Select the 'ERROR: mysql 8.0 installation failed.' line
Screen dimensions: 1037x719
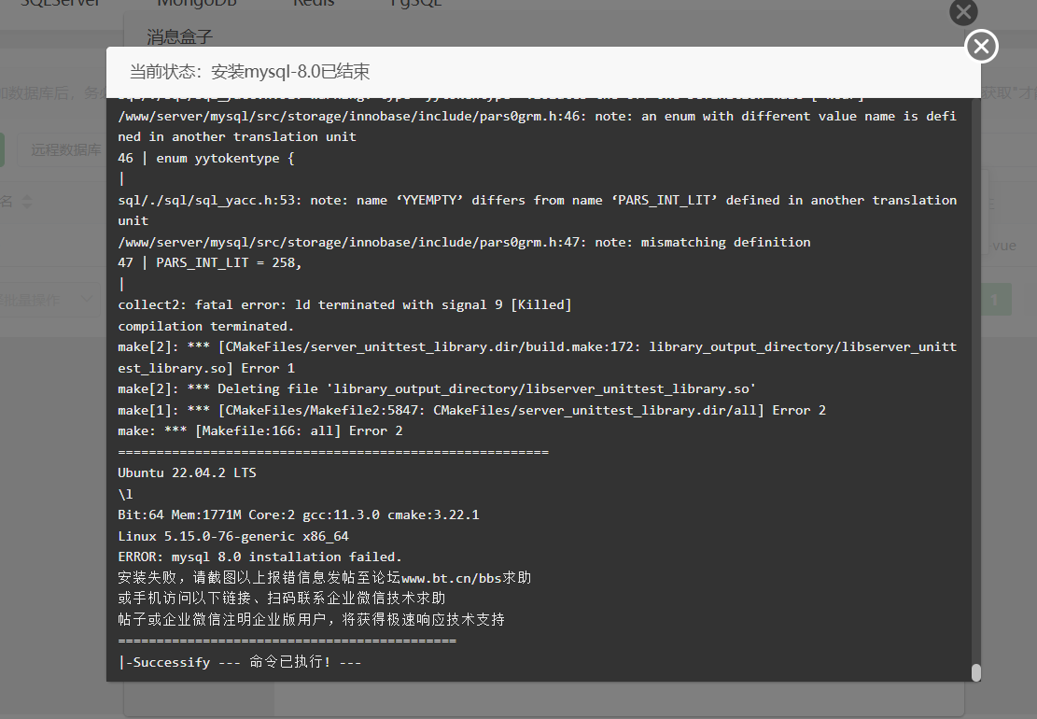click(259, 557)
